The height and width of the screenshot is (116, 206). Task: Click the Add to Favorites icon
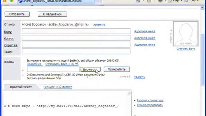click(x=12, y=1)
